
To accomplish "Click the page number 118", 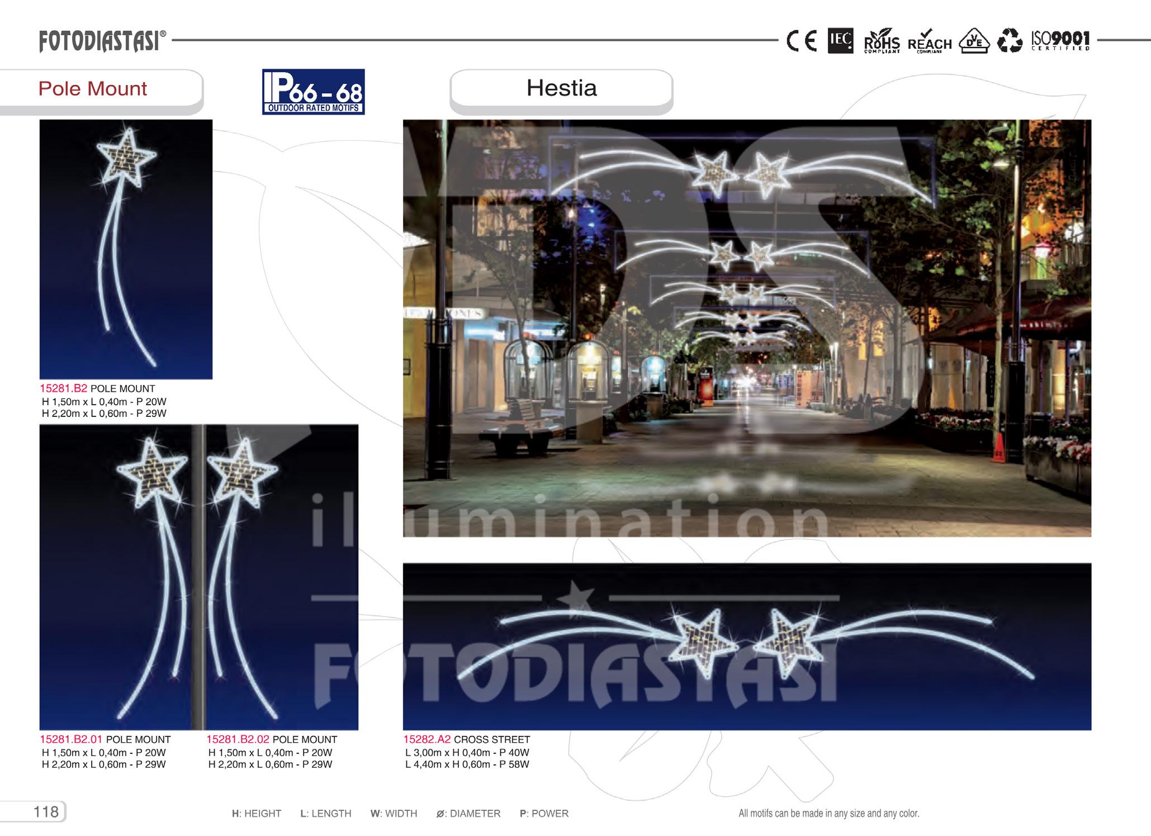I will pyautogui.click(x=46, y=811).
